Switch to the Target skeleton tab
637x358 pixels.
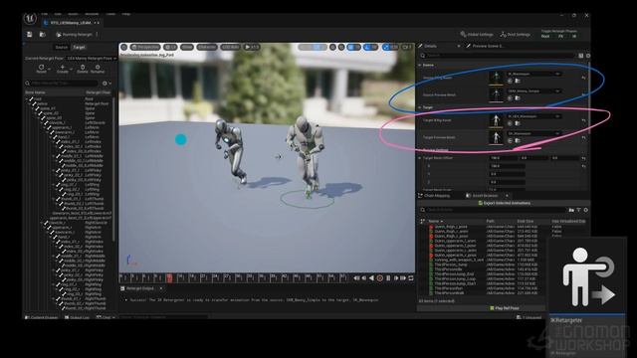pyautogui.click(x=79, y=47)
